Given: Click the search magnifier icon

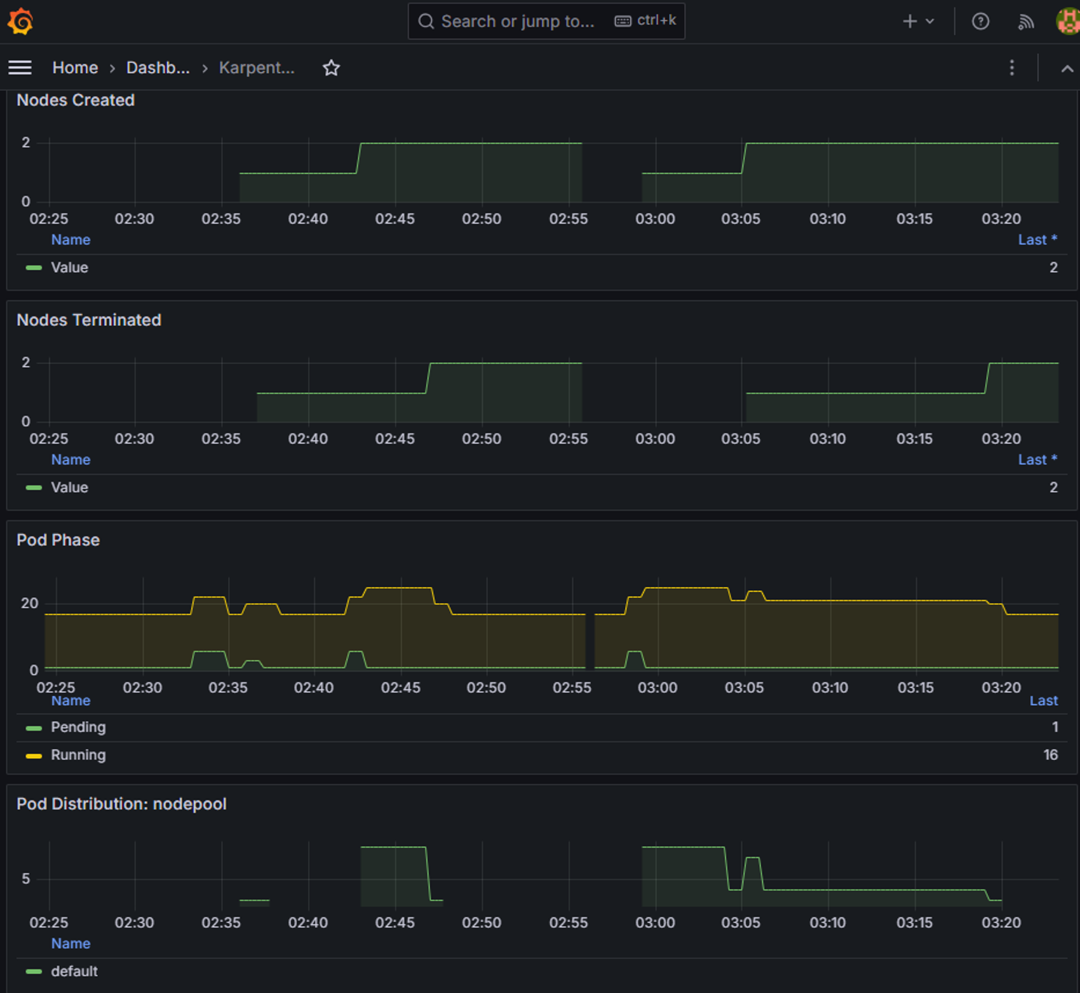Looking at the screenshot, I should pos(426,22).
